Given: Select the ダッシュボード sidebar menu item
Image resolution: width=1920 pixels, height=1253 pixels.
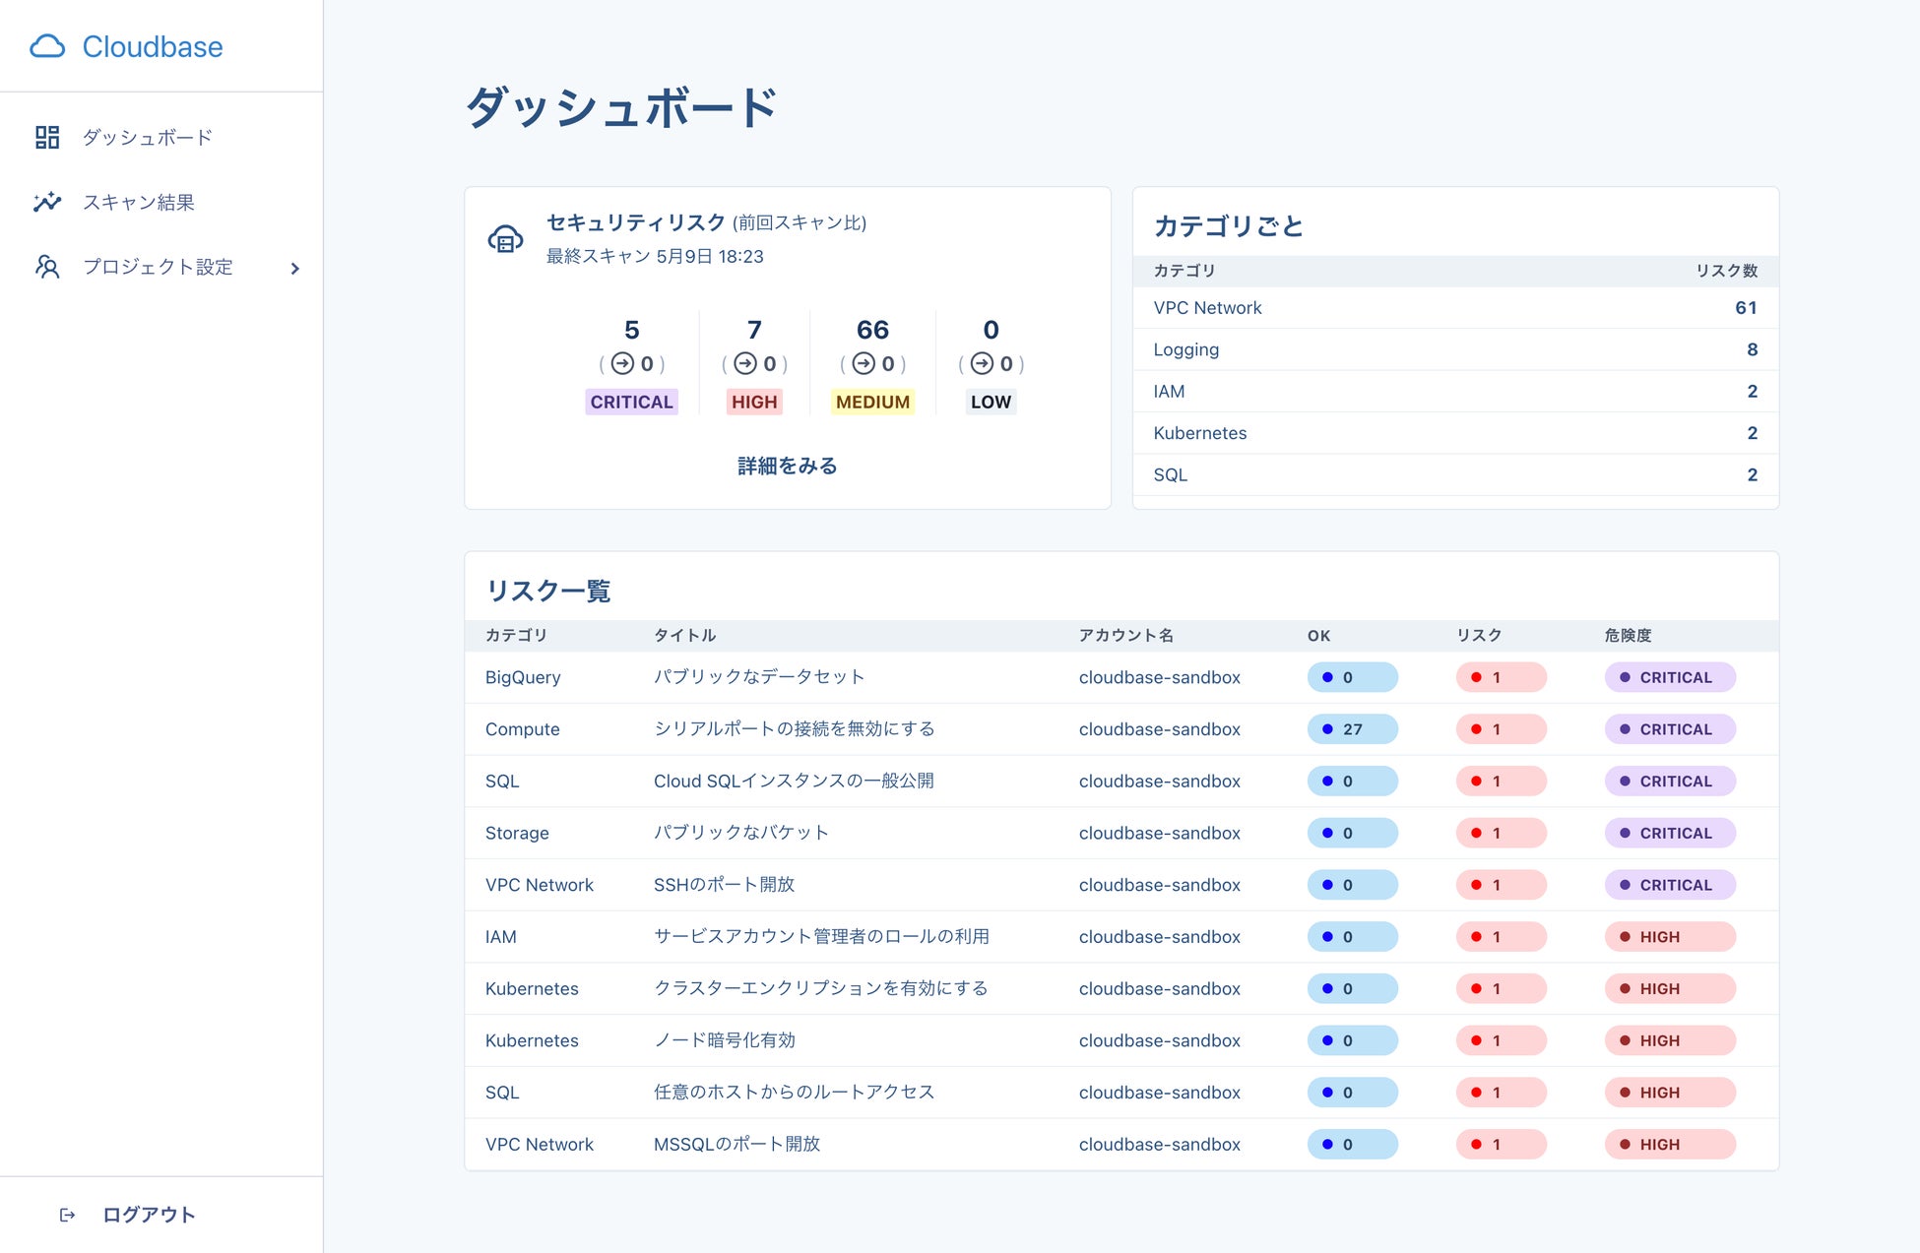Looking at the screenshot, I should [x=148, y=137].
